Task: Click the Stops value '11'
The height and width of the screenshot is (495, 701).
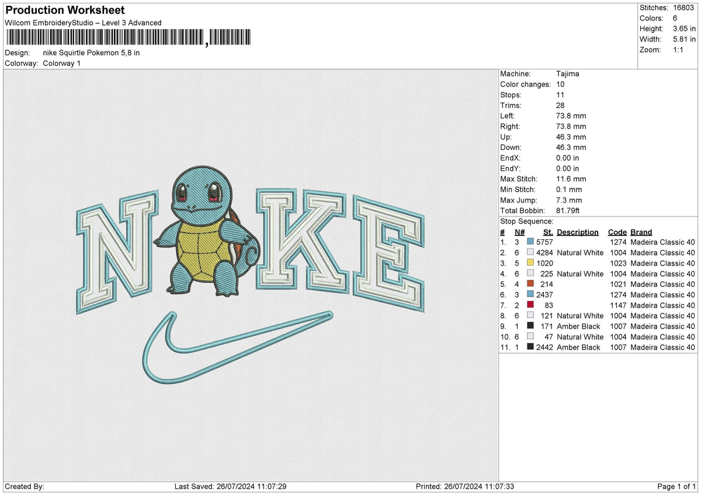Action: (560, 95)
